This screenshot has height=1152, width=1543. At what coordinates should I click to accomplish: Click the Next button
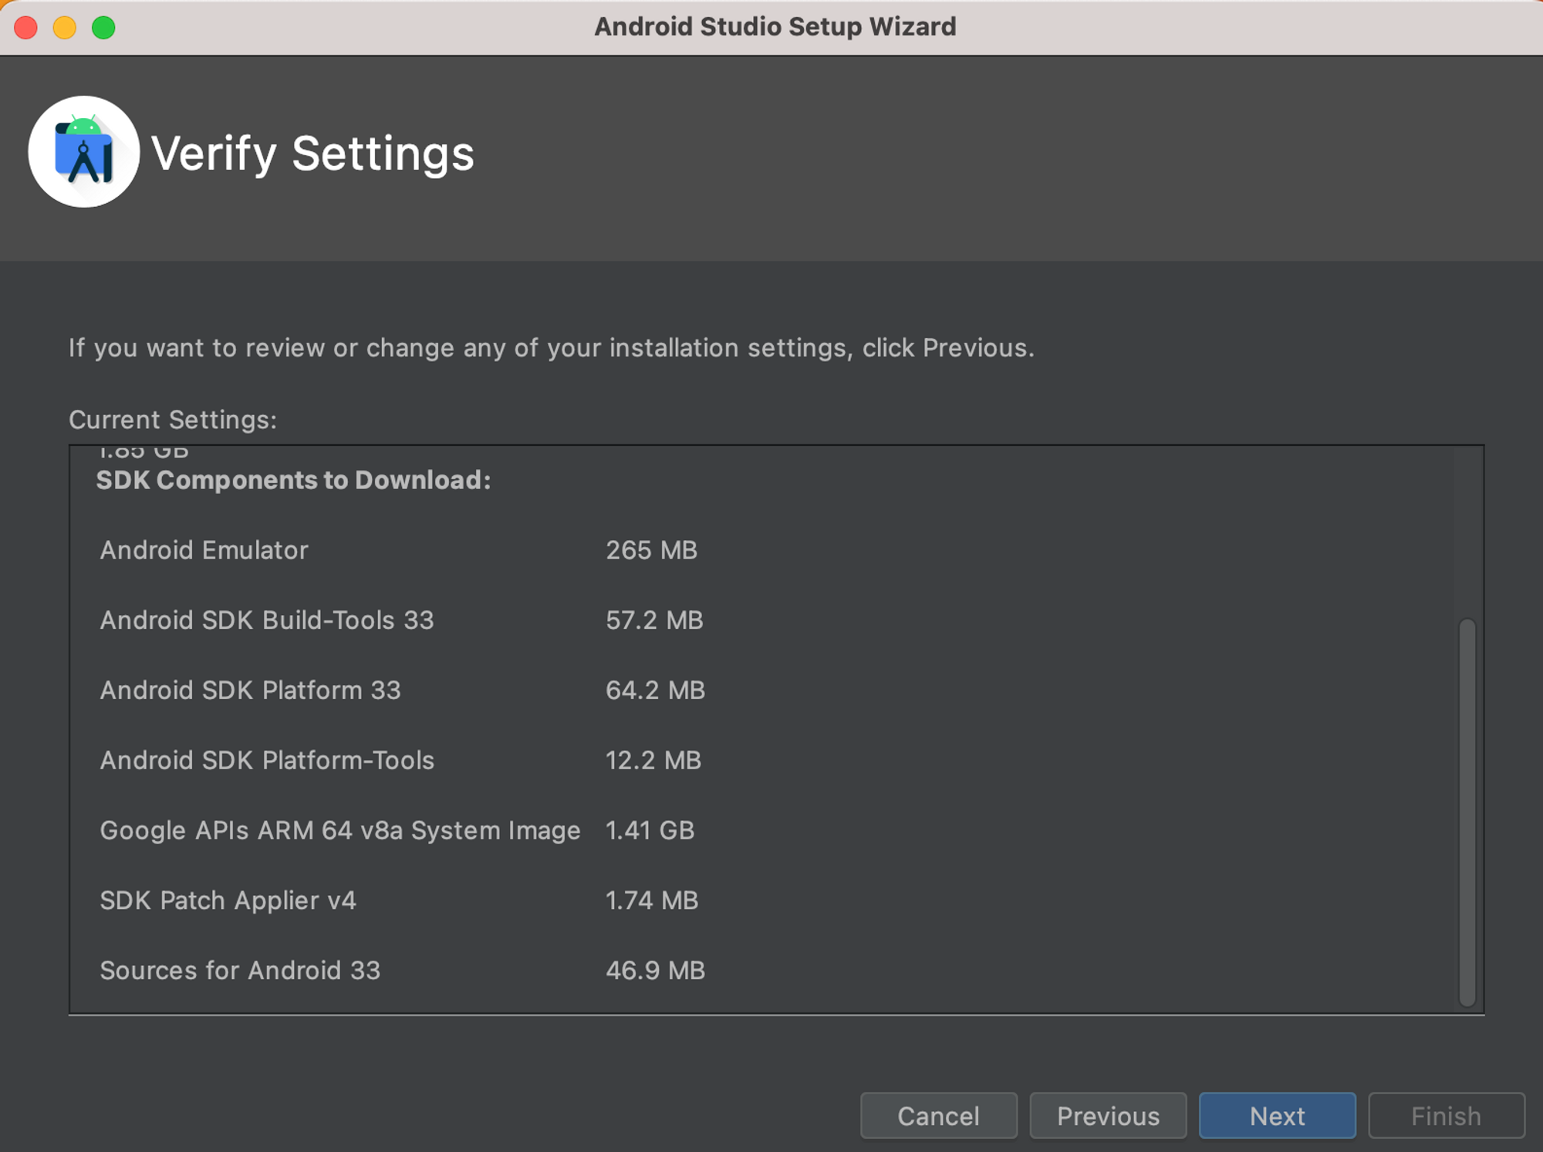(1277, 1116)
